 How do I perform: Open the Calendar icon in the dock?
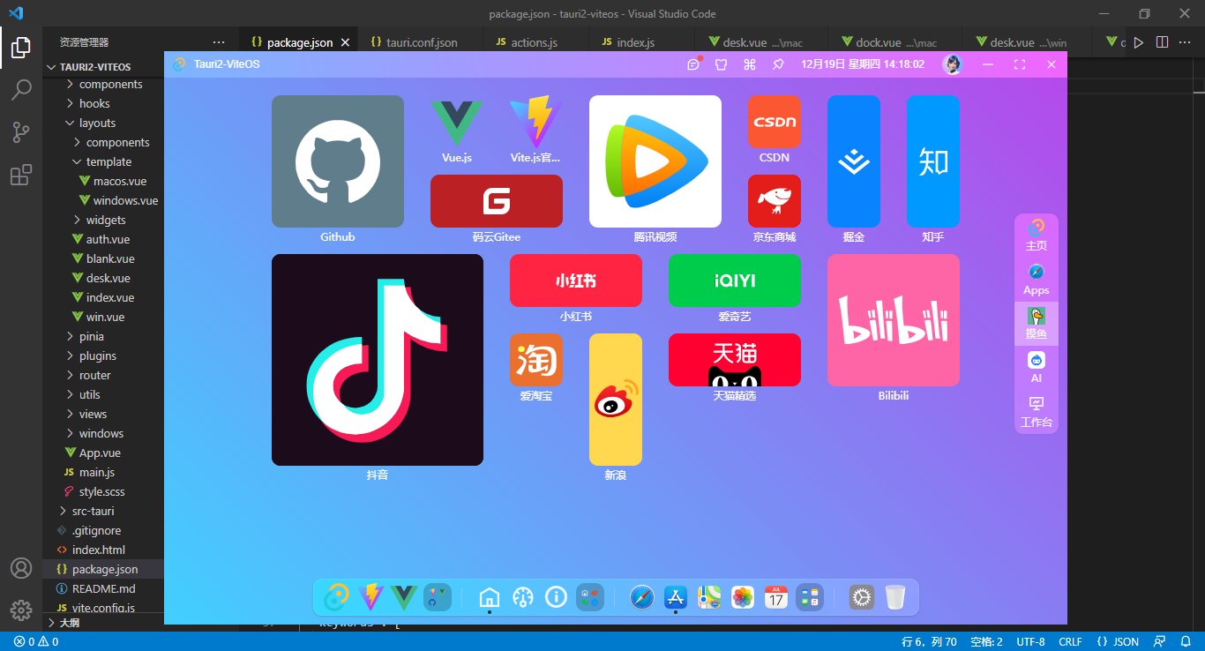pyautogui.click(x=776, y=597)
